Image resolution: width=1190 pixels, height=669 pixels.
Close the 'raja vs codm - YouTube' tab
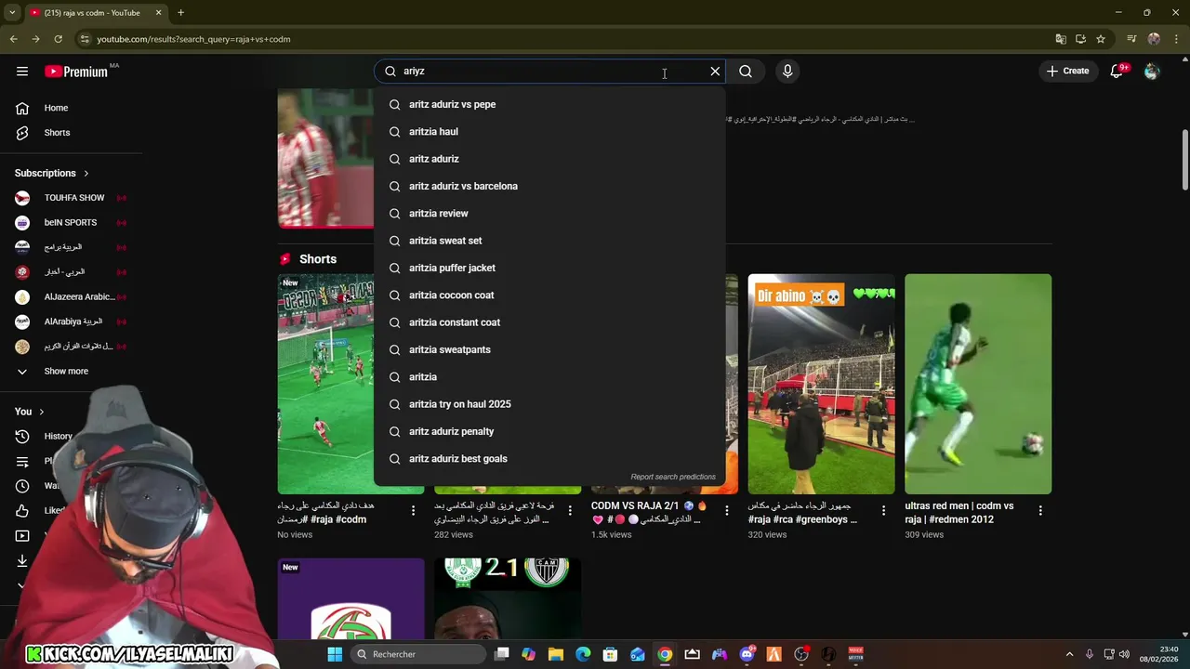(158, 12)
